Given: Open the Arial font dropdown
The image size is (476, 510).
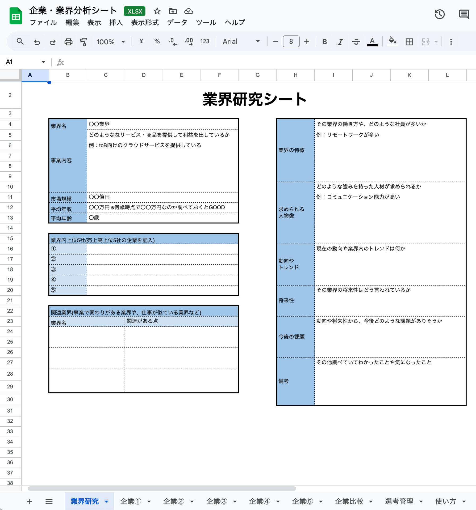Looking at the screenshot, I should 241,41.
